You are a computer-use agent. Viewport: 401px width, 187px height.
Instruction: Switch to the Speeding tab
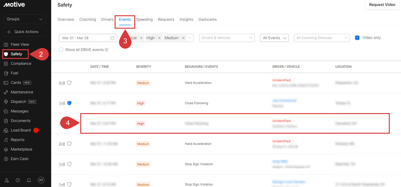pos(144,20)
